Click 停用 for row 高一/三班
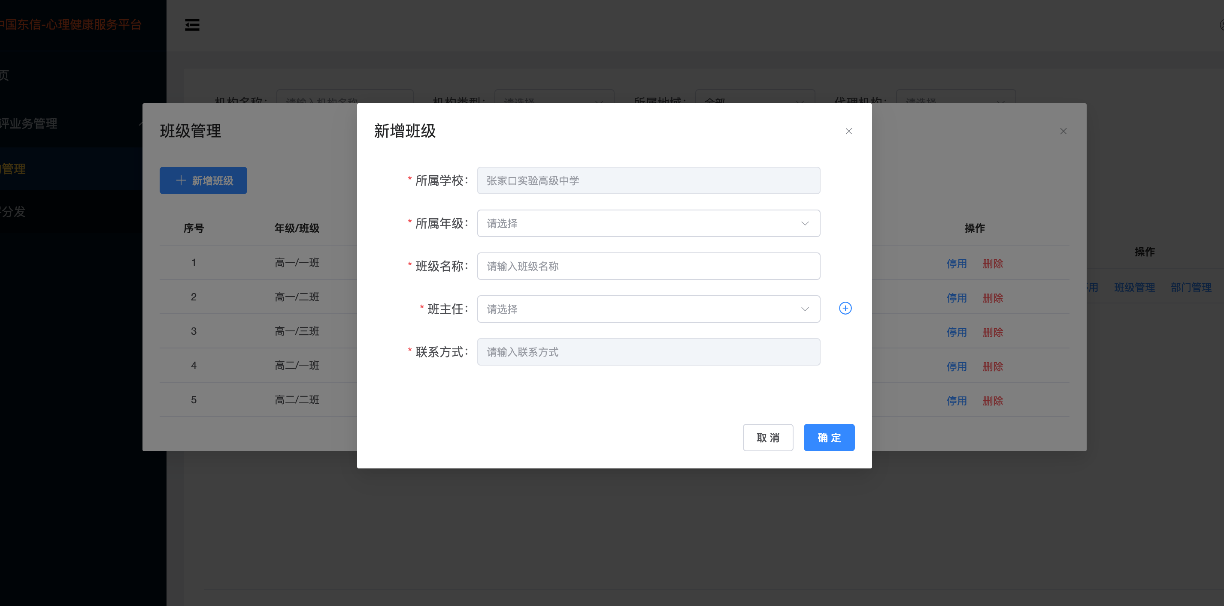The image size is (1224, 606). 957,332
